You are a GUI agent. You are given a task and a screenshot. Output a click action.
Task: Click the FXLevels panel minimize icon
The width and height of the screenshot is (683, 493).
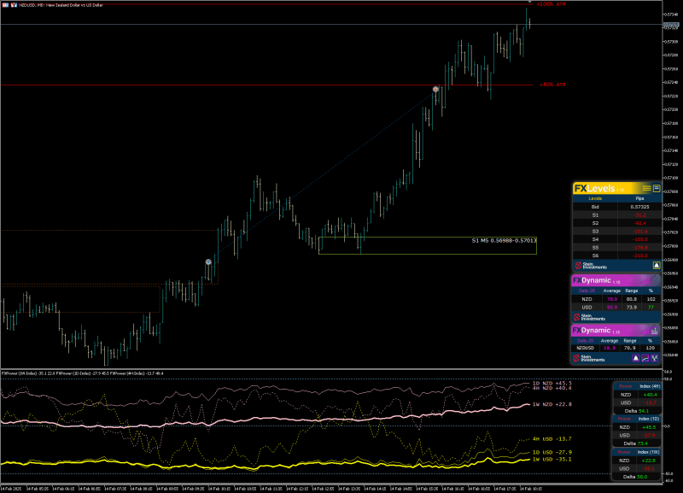click(x=656, y=188)
